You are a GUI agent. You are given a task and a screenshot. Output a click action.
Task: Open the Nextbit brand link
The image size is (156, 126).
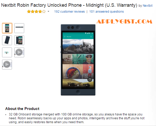pos(147,6)
